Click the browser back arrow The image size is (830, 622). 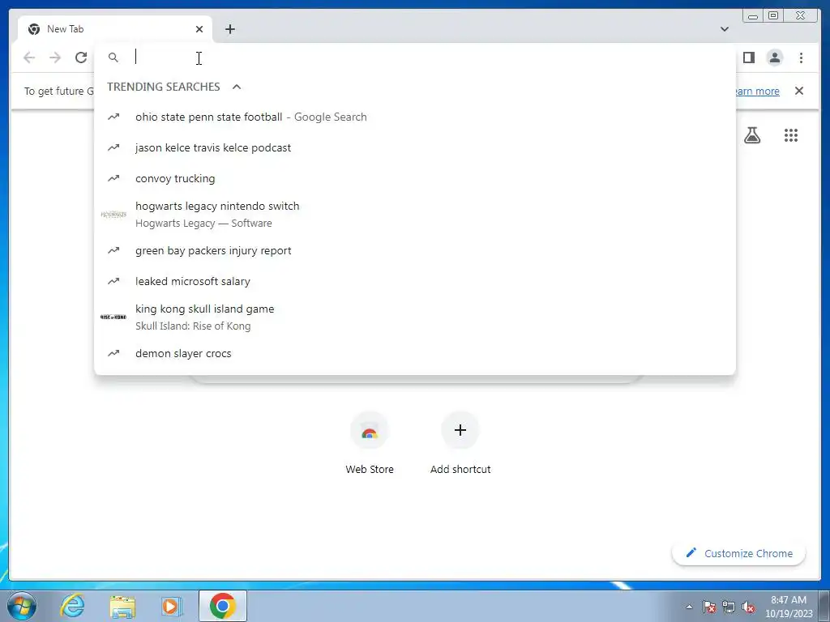click(x=29, y=58)
